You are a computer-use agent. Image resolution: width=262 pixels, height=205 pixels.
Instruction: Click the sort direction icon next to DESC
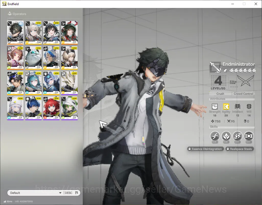(x=77, y=193)
